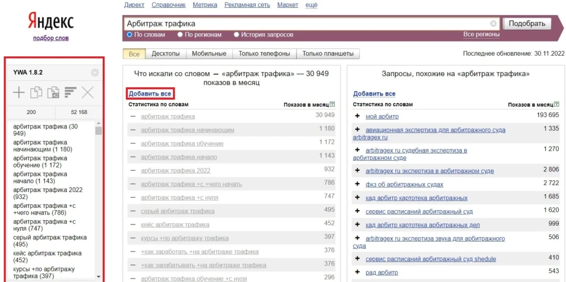Open the 'Маркет' top link
The height and width of the screenshot is (282, 566).
coord(287,4)
